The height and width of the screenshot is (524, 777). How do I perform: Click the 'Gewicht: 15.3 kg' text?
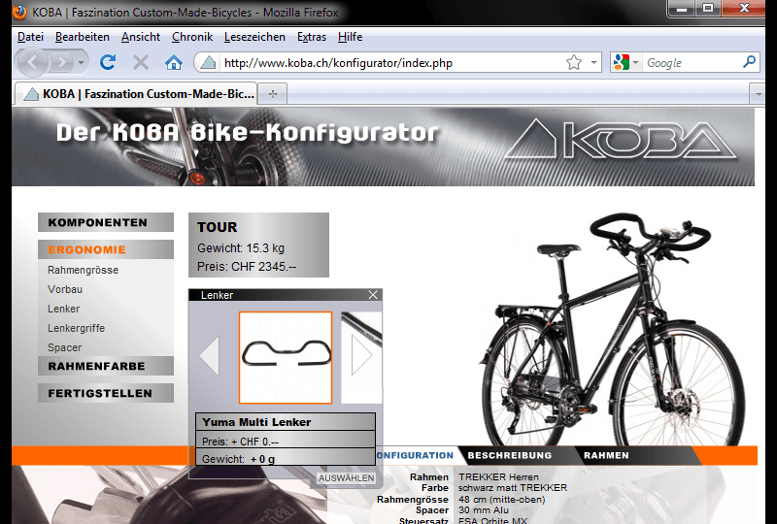click(241, 248)
